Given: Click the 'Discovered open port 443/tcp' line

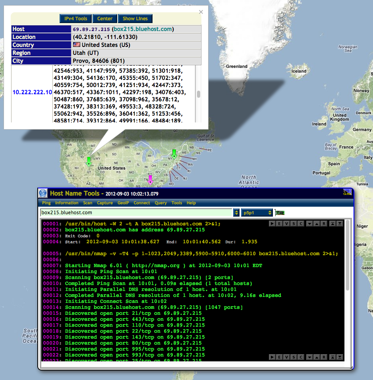Looking at the screenshot, I should click(135, 320).
